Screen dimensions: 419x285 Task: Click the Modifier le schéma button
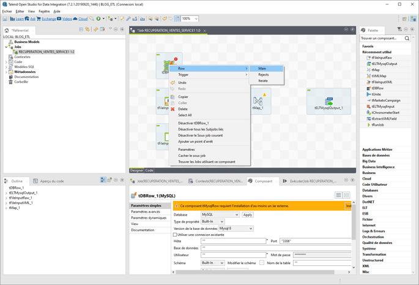click(262, 263)
